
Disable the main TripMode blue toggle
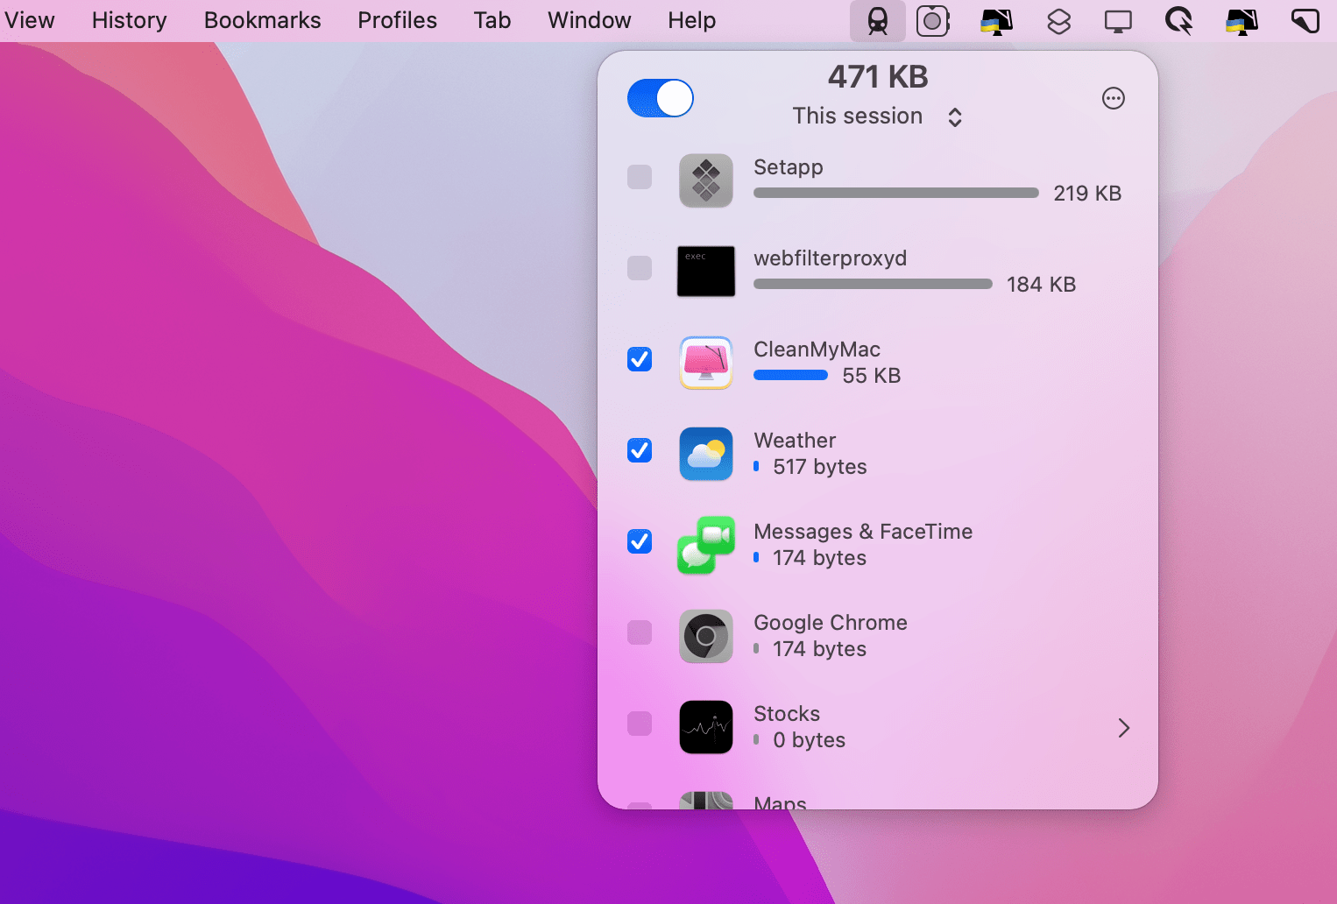(660, 98)
